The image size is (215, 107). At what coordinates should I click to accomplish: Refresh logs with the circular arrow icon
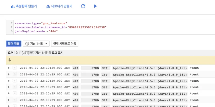(83, 6)
